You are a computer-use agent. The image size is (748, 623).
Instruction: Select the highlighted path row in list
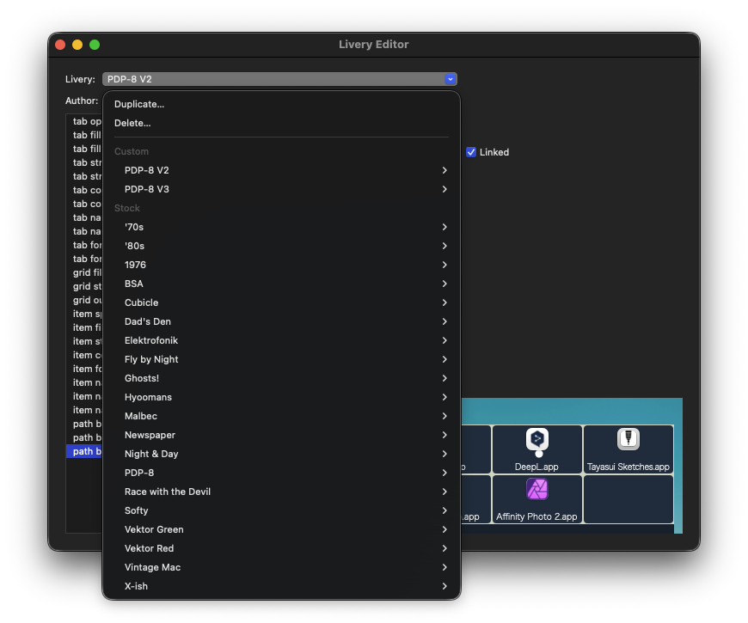click(84, 451)
